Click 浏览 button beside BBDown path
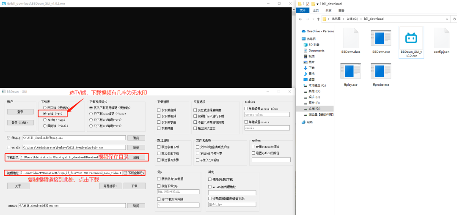This screenshot has width=457, height=215. (x=136, y=206)
